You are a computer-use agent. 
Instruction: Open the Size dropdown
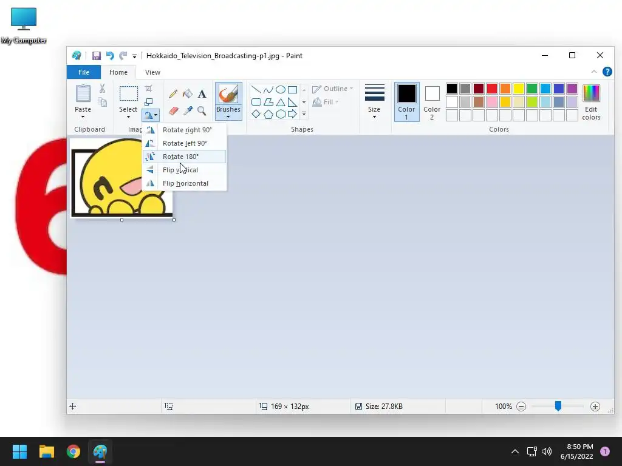(374, 101)
